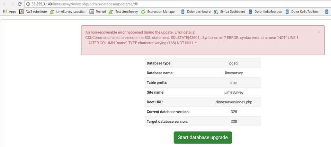Open the Dolor dashboard bookmark
331x147 pixels.
pos(196,12)
